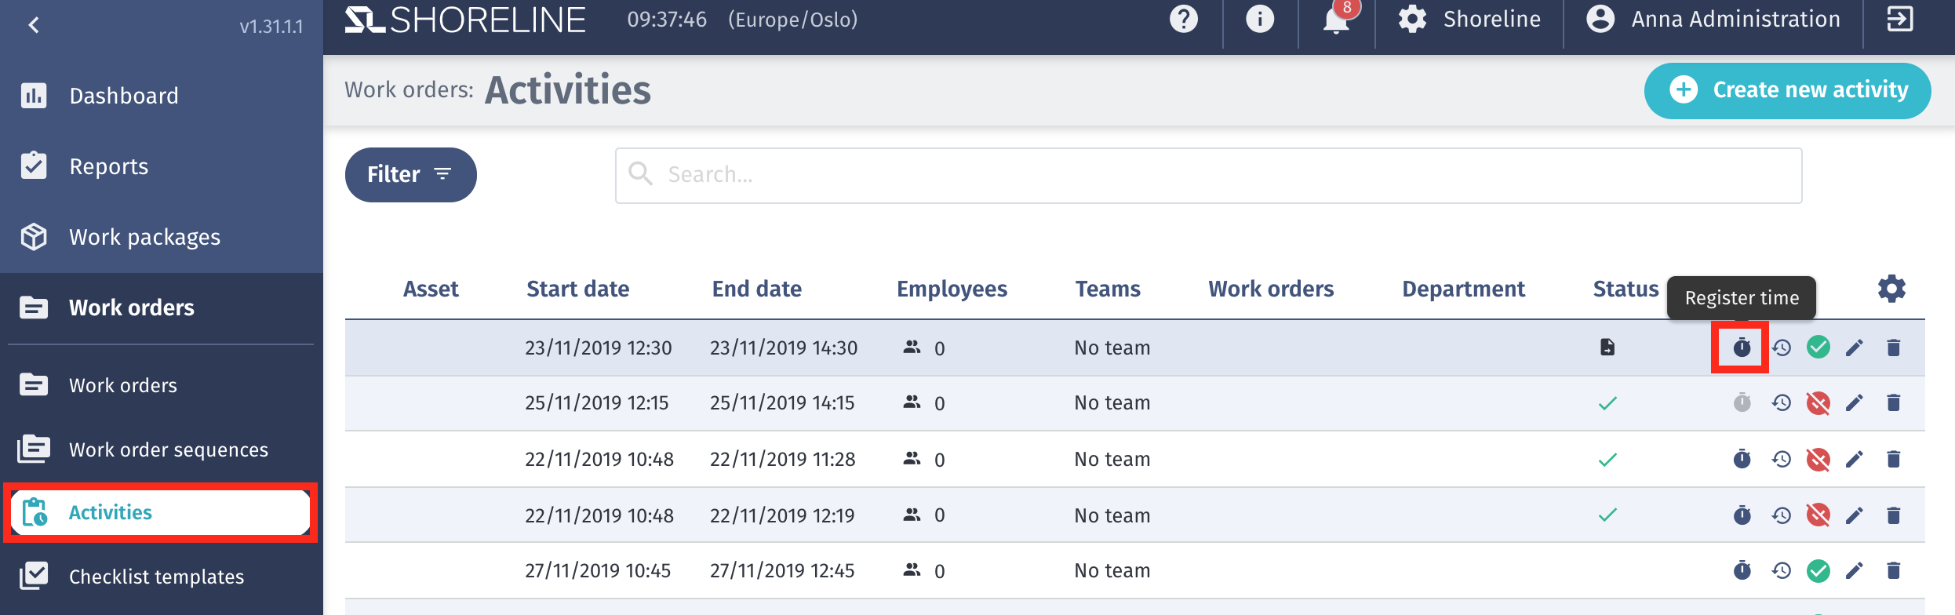Click Create new activity button
Screen dimensions: 1955x615
(x=1787, y=90)
